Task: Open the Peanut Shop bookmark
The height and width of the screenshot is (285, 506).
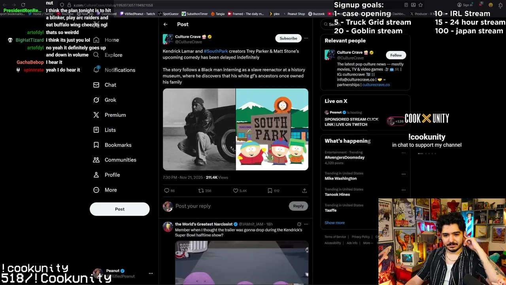Action: click(x=294, y=14)
